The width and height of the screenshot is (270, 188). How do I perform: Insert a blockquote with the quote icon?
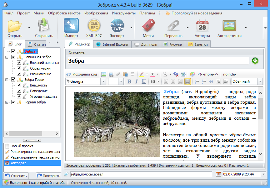211,81
